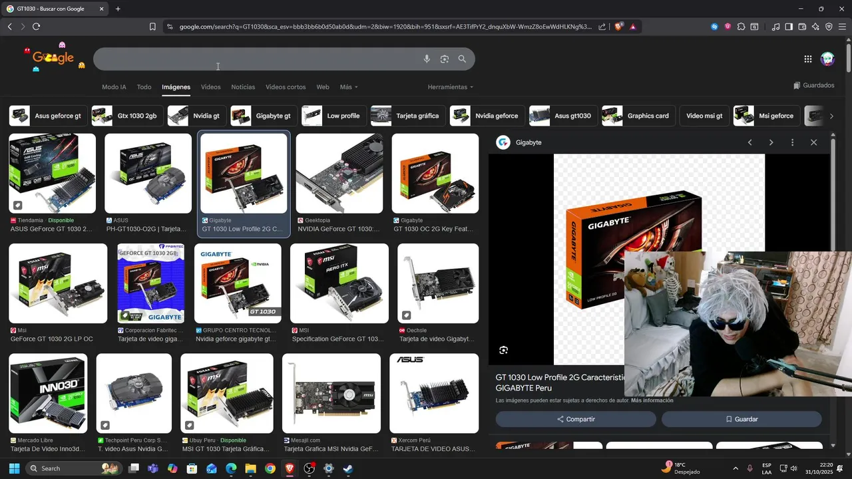Viewport: 852px width, 479px height.
Task: Open the Geektopia NVIDIA GeForce GT 1030 thumbnail
Action: click(x=339, y=173)
